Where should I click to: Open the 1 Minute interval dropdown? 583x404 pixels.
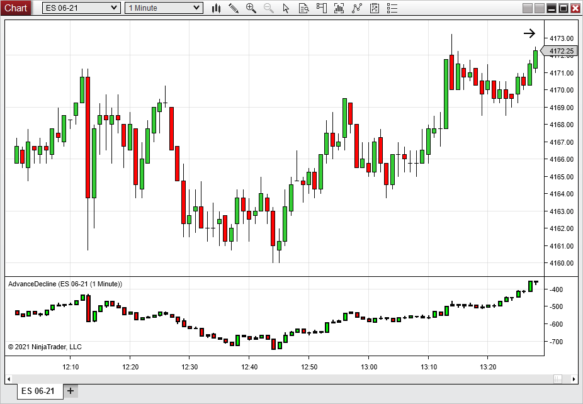click(164, 8)
